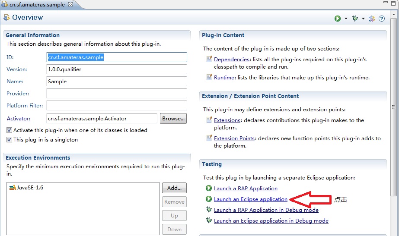Click green run icon beside Launch a RAP Application
The image size is (399, 236).
209,188
